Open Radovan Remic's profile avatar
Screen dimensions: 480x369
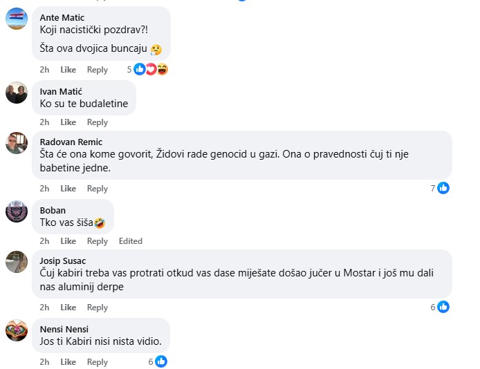pos(17,143)
